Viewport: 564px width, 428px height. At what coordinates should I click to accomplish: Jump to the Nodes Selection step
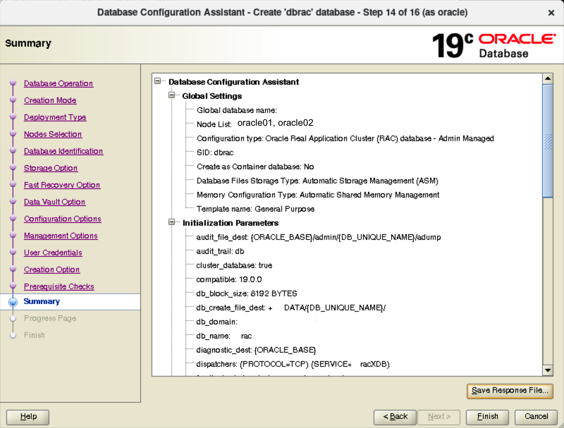point(53,134)
